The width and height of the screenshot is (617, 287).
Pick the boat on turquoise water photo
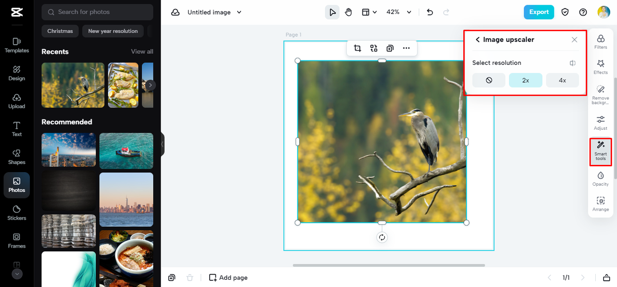[126, 151]
